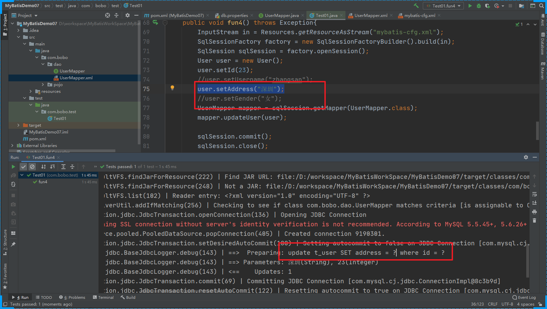Viewport: 547px width, 309px height.
Task: Open the Project view type dropdown
Action: [24, 16]
